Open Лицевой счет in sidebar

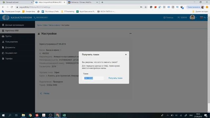coord(17,53)
